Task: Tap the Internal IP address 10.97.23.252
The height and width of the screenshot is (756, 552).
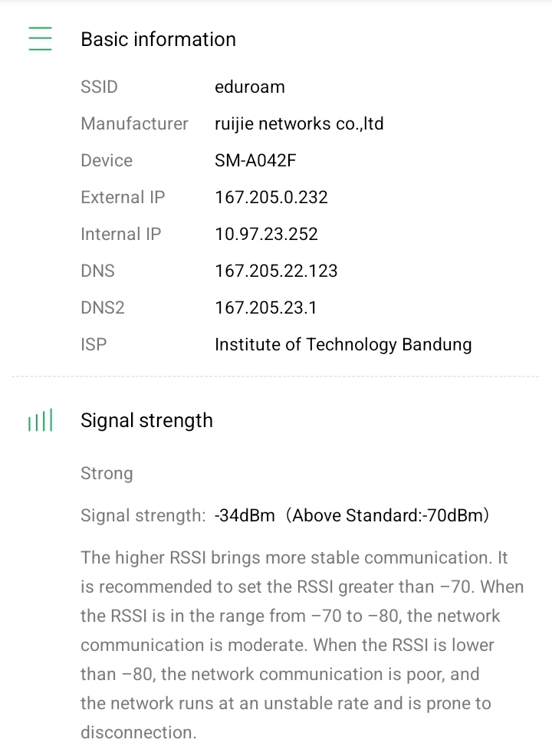Action: (x=266, y=234)
